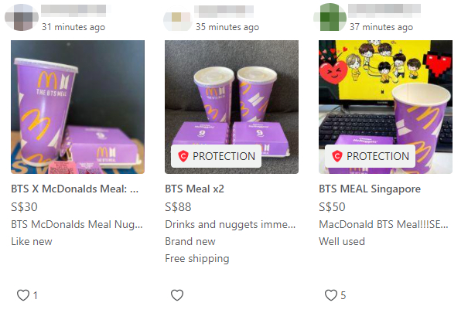Click the S$88 price

click(178, 207)
